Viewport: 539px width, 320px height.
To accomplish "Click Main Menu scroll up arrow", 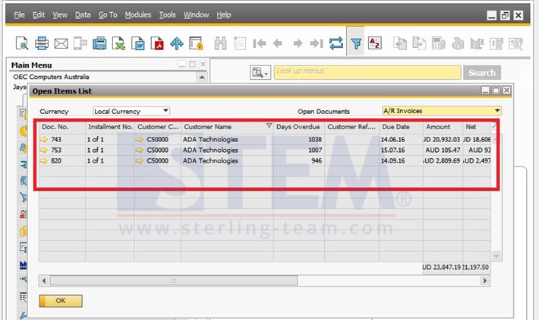I will click(202, 77).
